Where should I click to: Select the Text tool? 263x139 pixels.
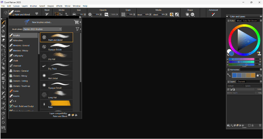(3, 83)
